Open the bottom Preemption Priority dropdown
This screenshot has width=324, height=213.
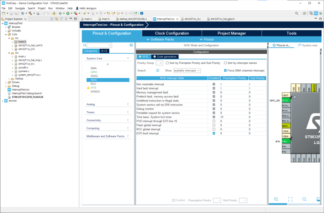(217, 200)
